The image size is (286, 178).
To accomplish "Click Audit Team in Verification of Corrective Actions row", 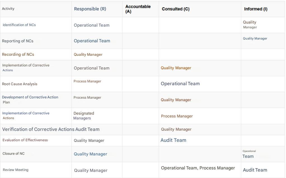I will pos(88,129).
